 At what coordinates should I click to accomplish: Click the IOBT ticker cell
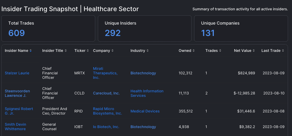pyautogui.click(x=79, y=127)
